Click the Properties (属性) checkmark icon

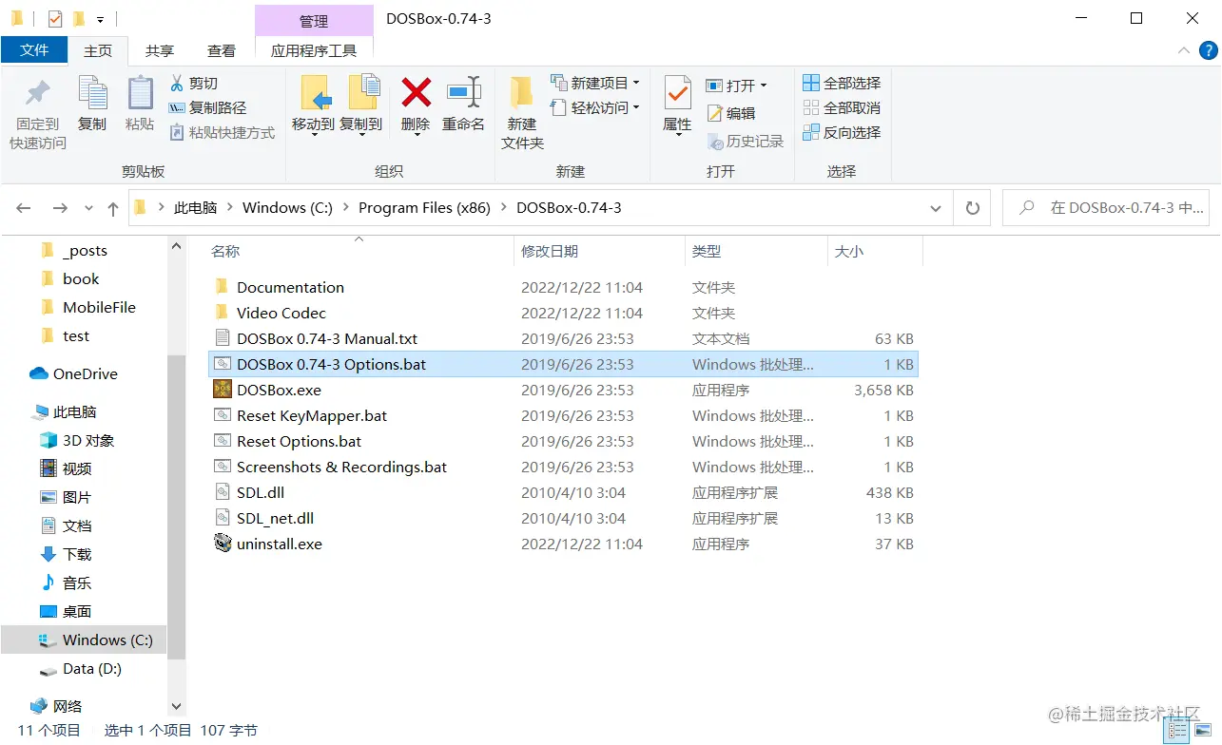[677, 93]
